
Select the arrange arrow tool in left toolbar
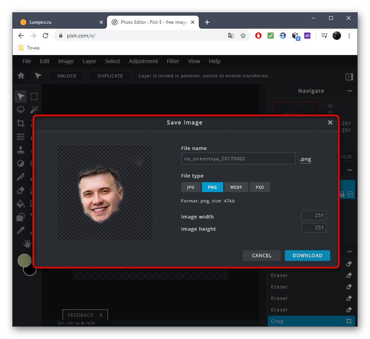pos(21,96)
